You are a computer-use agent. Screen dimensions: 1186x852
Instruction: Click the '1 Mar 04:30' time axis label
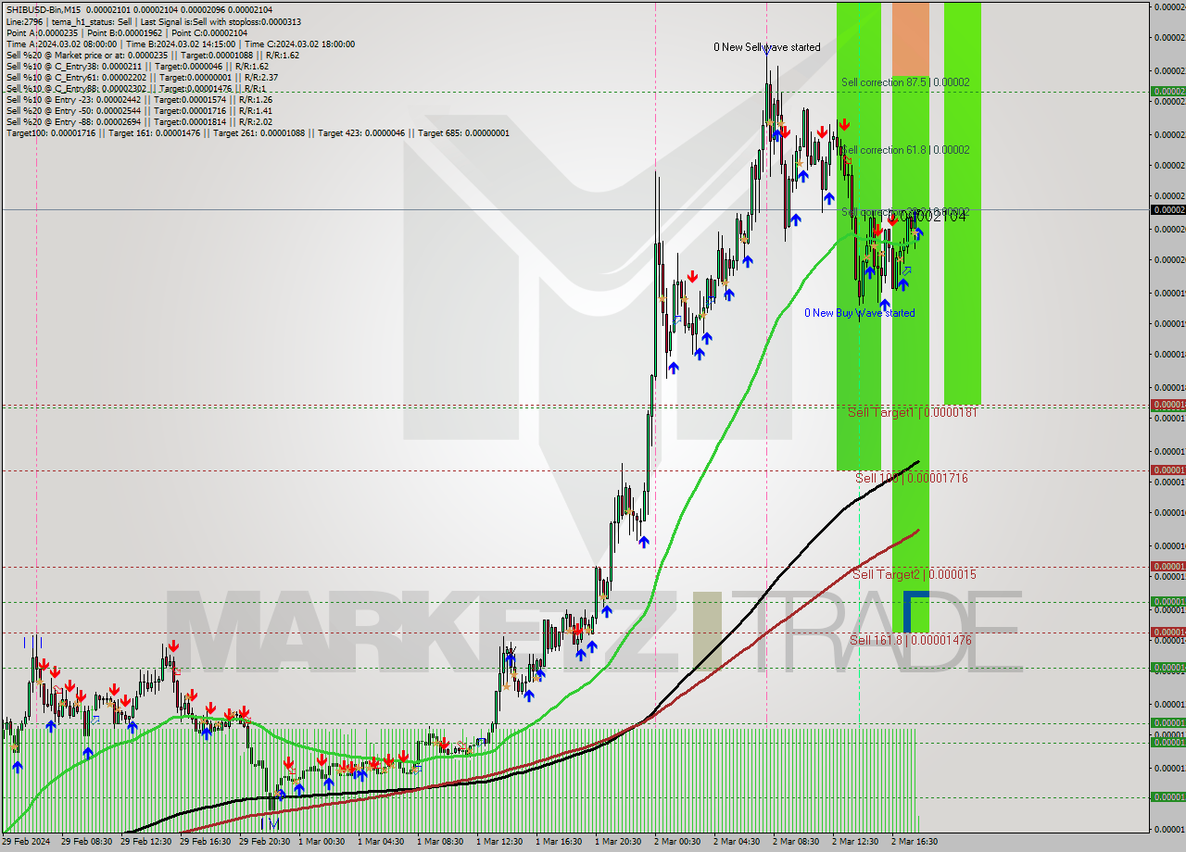[381, 842]
